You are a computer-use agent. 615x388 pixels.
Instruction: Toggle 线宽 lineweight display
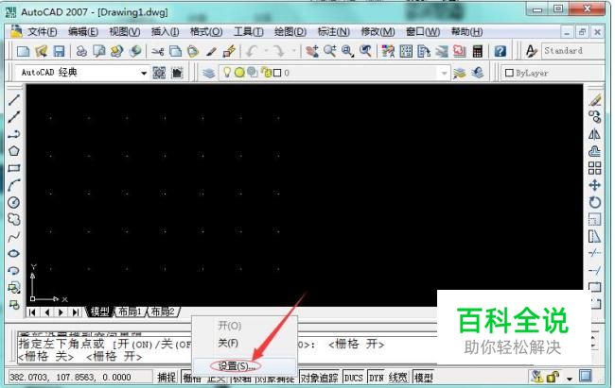click(398, 377)
